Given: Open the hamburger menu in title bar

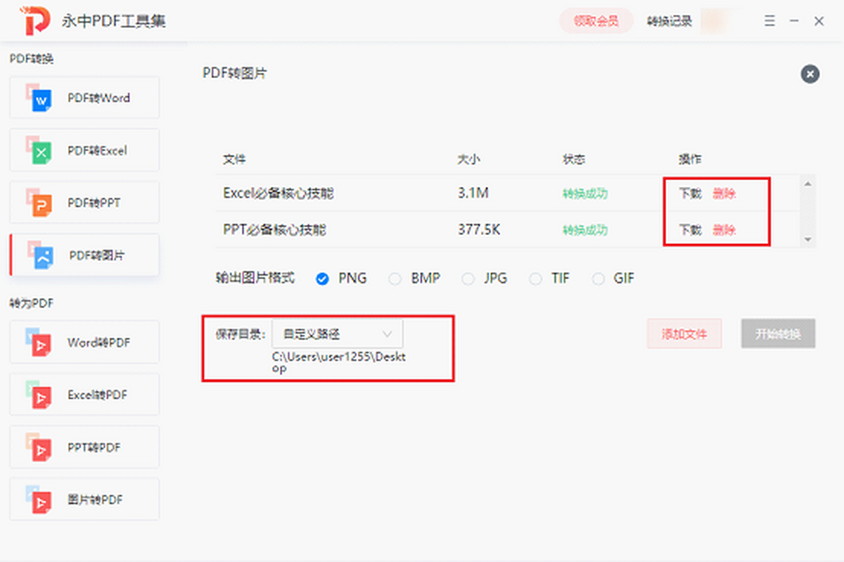Looking at the screenshot, I should 769,21.
